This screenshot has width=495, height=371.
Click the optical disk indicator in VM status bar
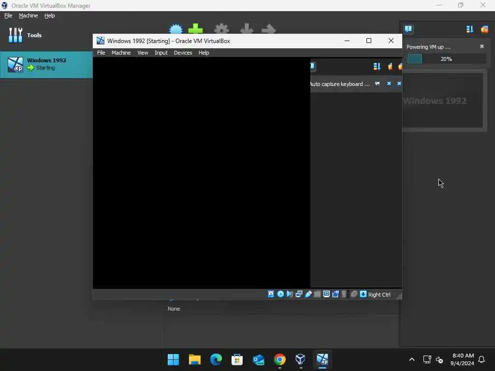[x=280, y=294]
